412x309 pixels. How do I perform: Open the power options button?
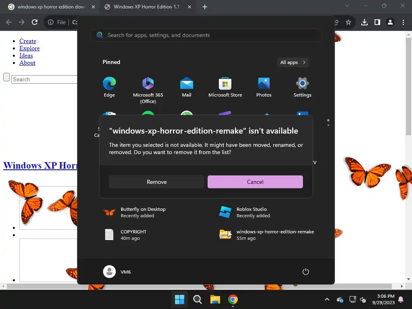[306, 272]
